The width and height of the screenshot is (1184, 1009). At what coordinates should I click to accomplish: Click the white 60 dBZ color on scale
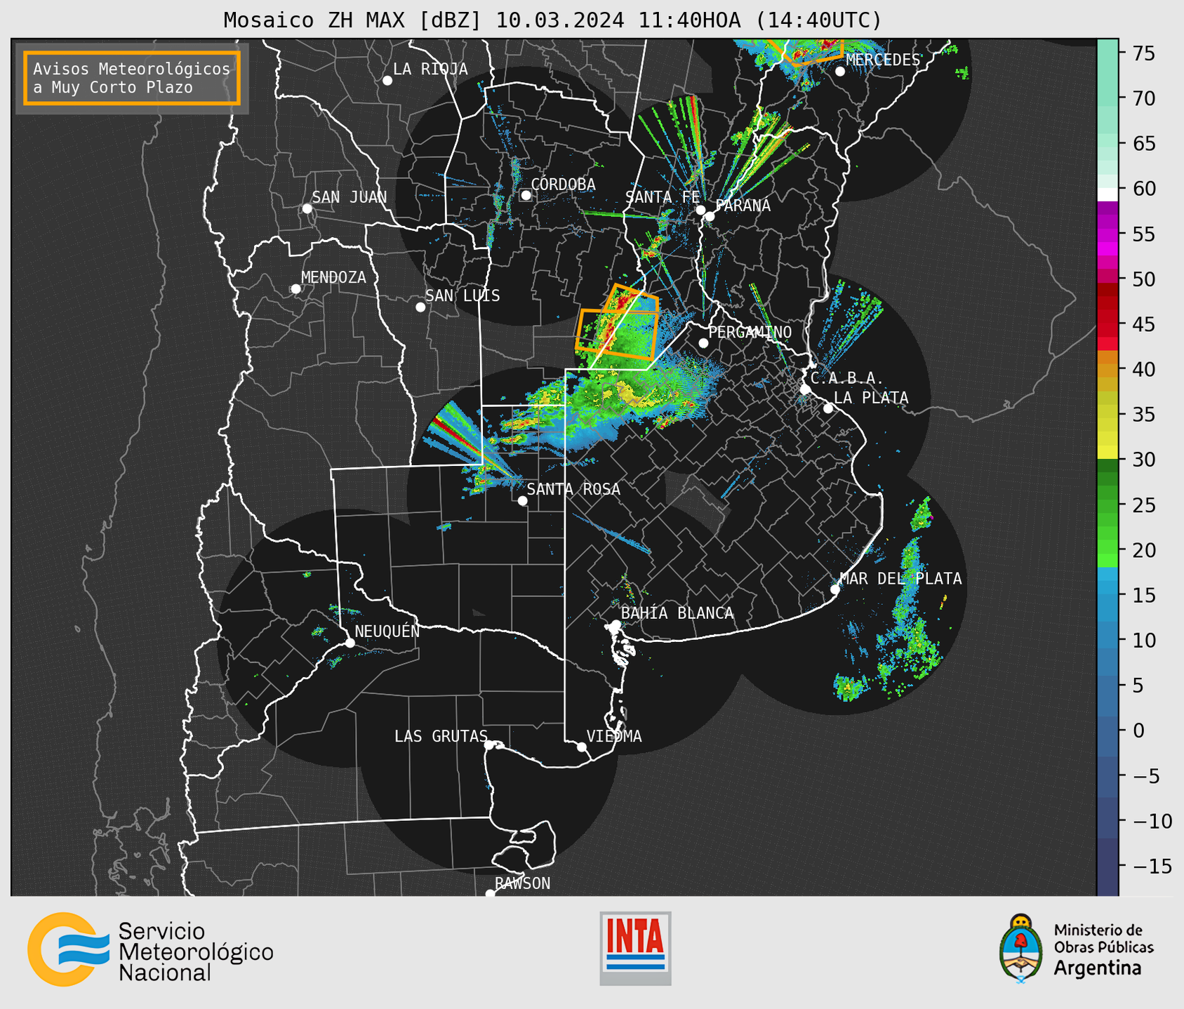(1107, 194)
